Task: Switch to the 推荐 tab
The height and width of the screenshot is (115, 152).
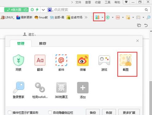Action: pyautogui.click(x=43, y=43)
